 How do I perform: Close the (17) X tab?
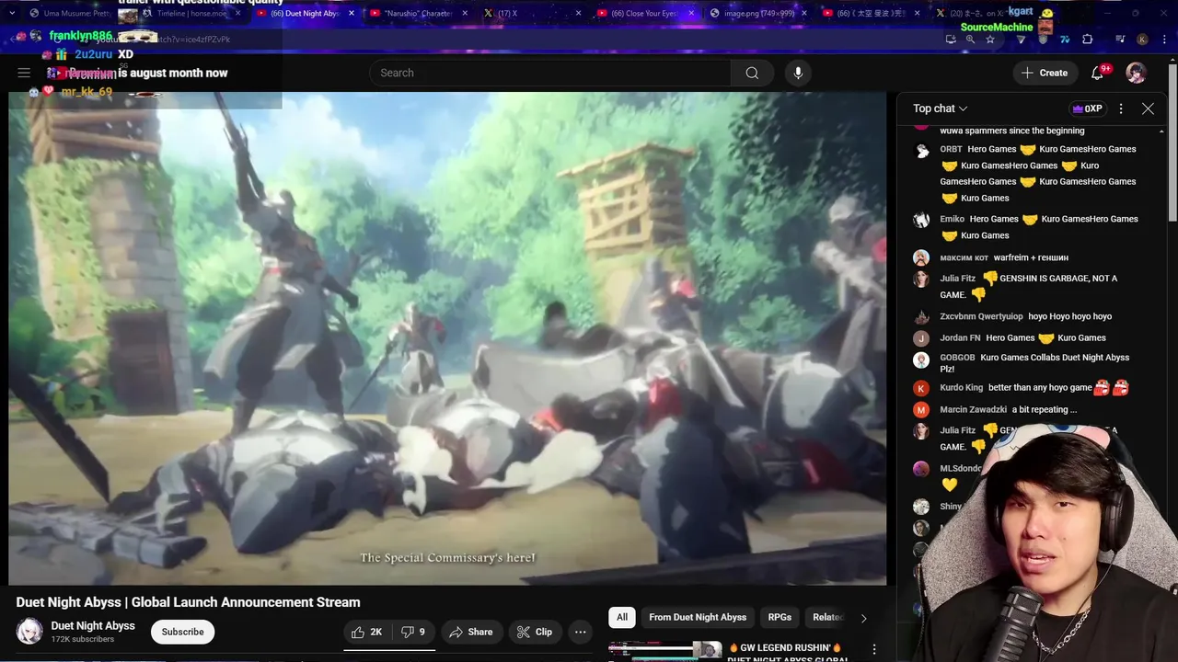pyautogui.click(x=579, y=14)
